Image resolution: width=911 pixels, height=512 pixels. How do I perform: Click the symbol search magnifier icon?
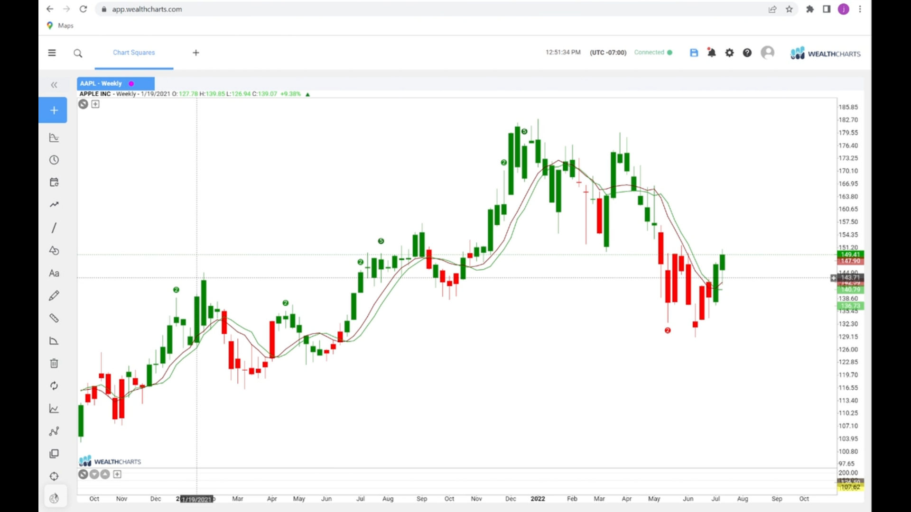pos(78,54)
